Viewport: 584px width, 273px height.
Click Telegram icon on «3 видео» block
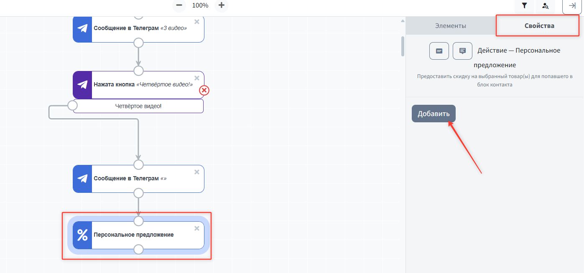83,28
